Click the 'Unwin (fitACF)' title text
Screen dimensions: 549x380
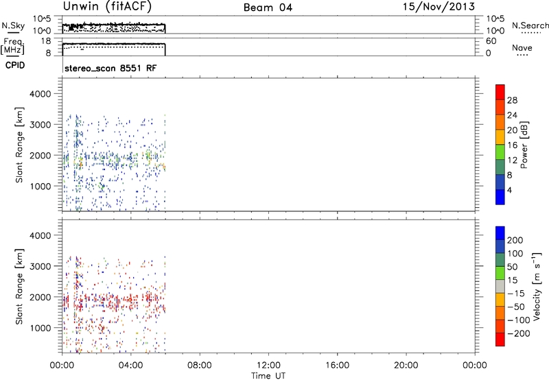point(107,6)
